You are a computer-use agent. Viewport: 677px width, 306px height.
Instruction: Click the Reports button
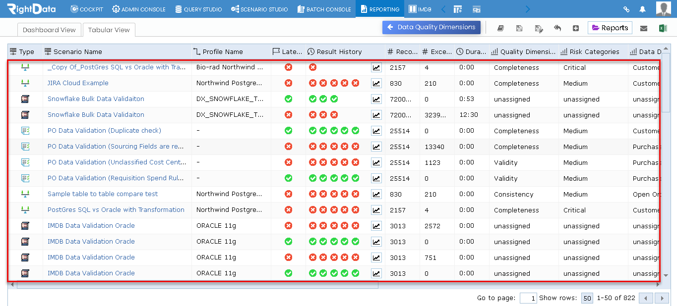tap(610, 28)
